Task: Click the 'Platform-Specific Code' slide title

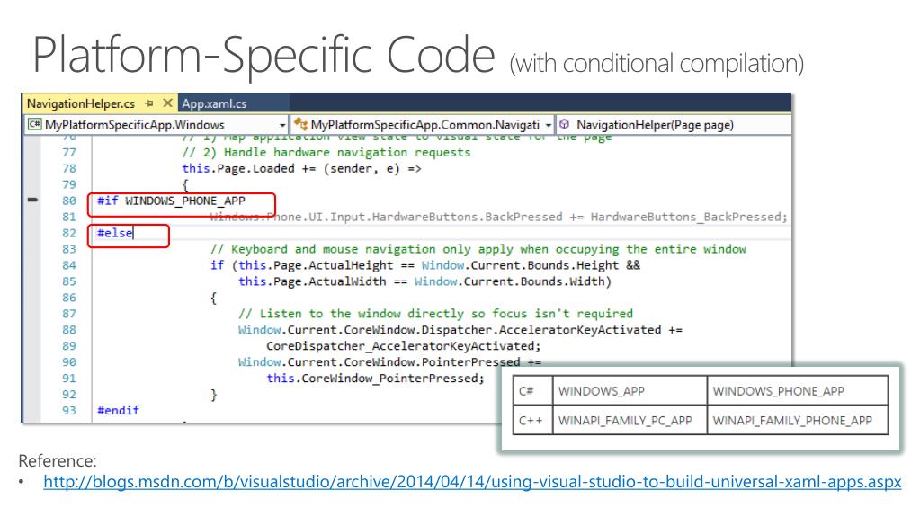Action: point(264,55)
